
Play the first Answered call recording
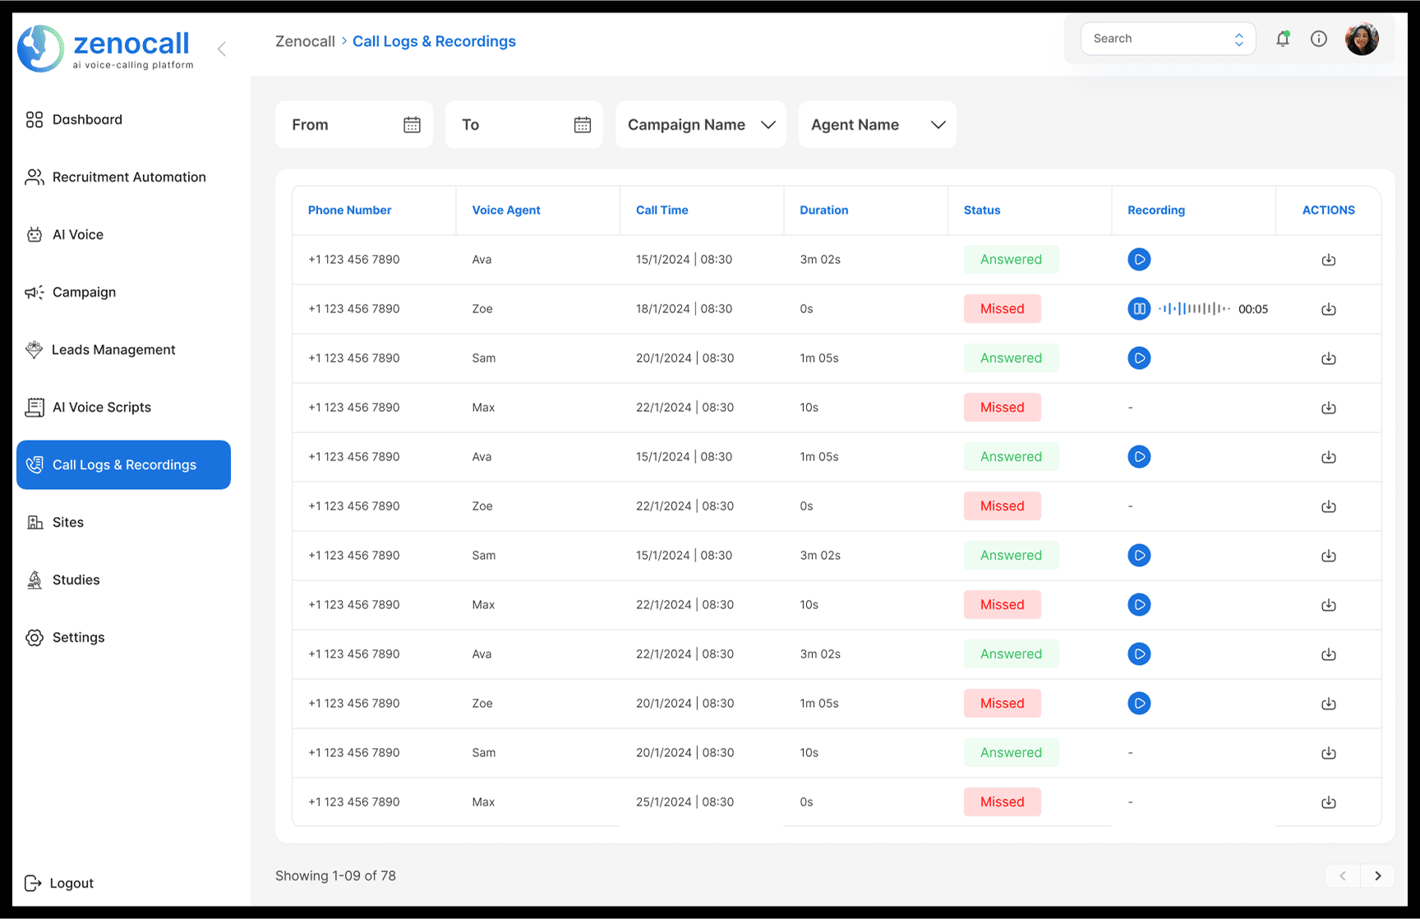tap(1139, 259)
